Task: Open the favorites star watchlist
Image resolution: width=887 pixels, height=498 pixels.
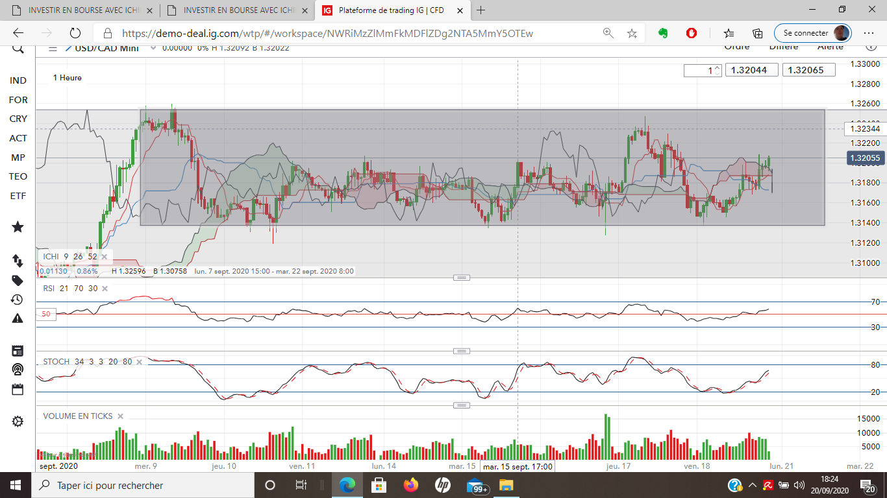Action: pos(18,227)
